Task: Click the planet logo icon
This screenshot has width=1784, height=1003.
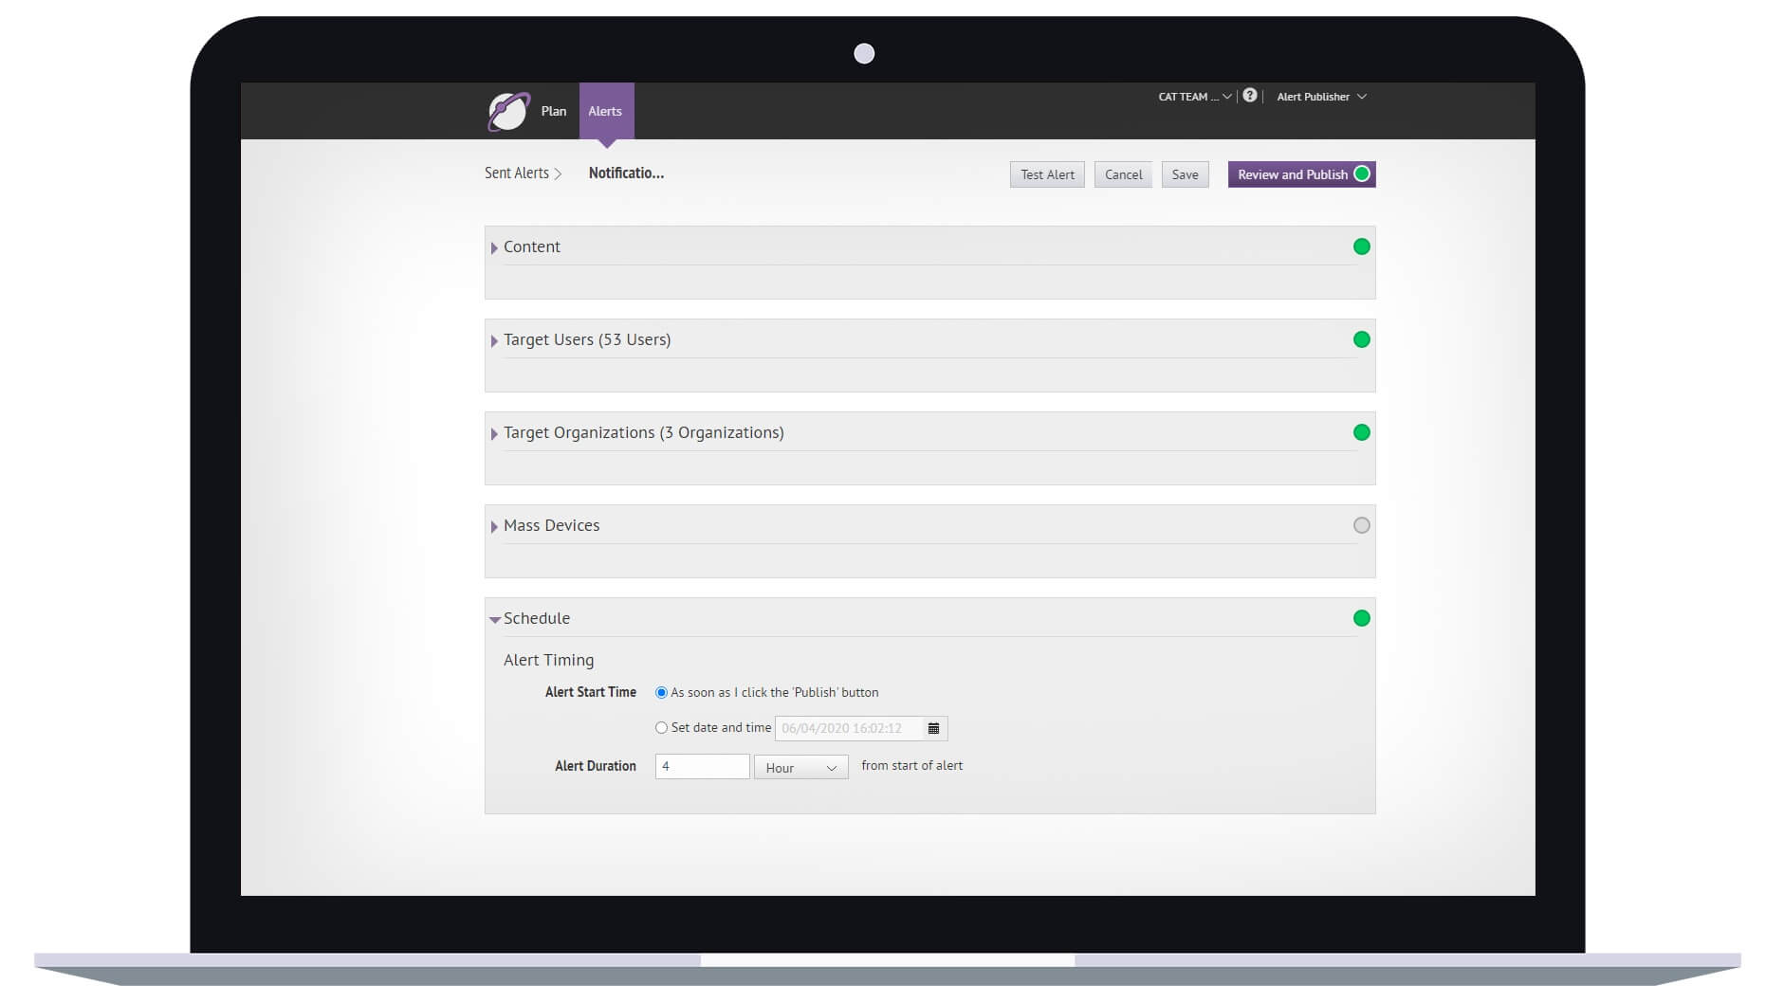Action: coord(508,111)
